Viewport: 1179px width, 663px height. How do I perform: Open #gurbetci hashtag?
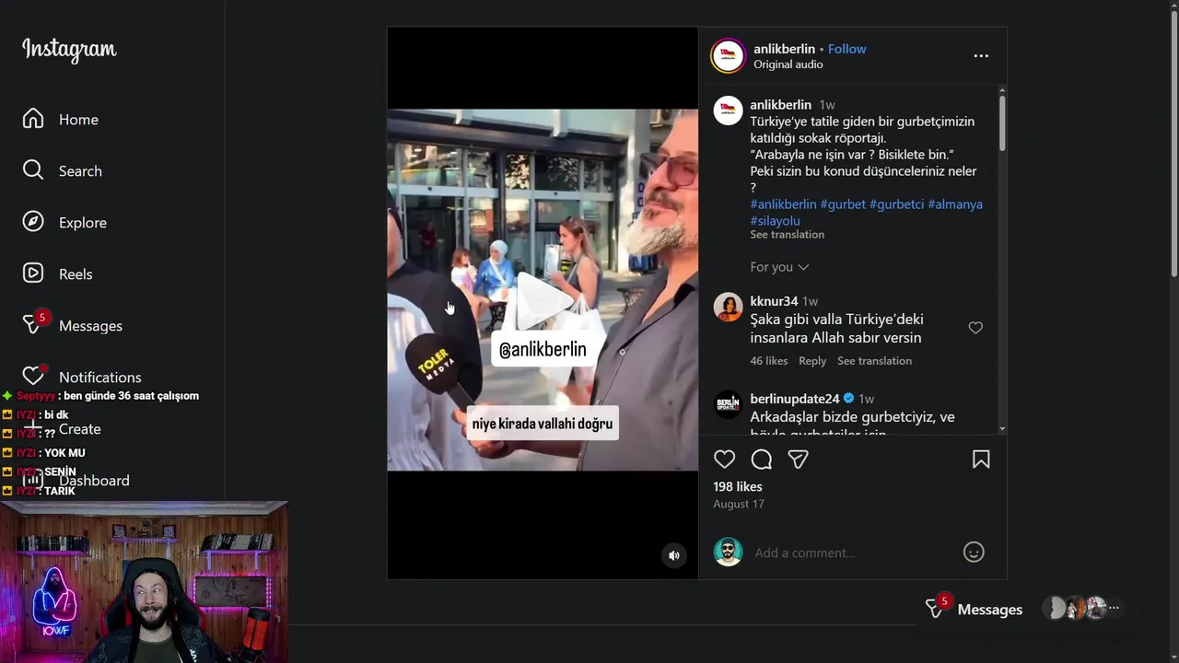click(896, 204)
